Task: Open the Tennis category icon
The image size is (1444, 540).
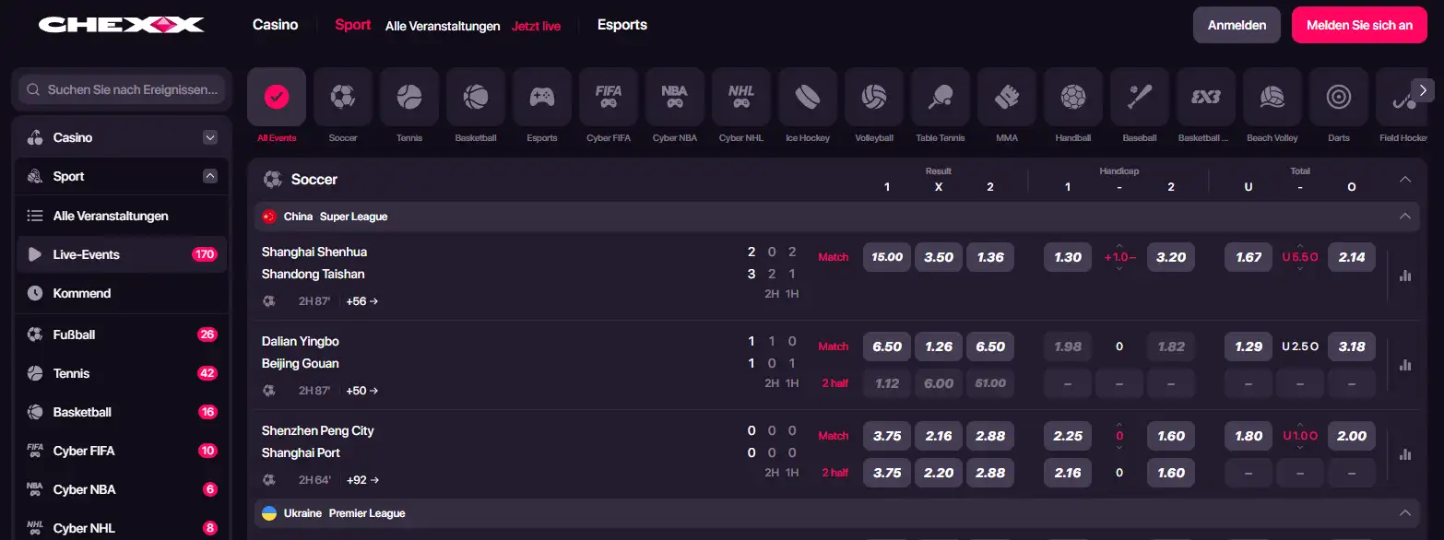Action: tap(409, 97)
